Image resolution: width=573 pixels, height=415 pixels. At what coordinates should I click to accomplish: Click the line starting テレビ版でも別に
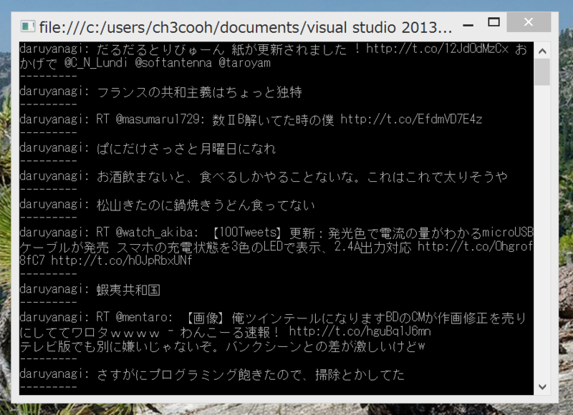coord(222,346)
